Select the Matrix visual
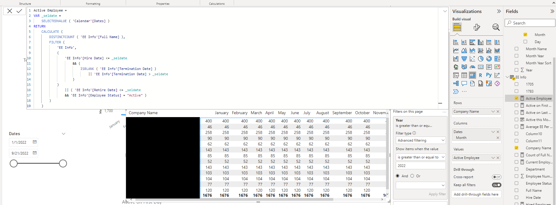This screenshot has height=205, width=556. (x=472, y=75)
